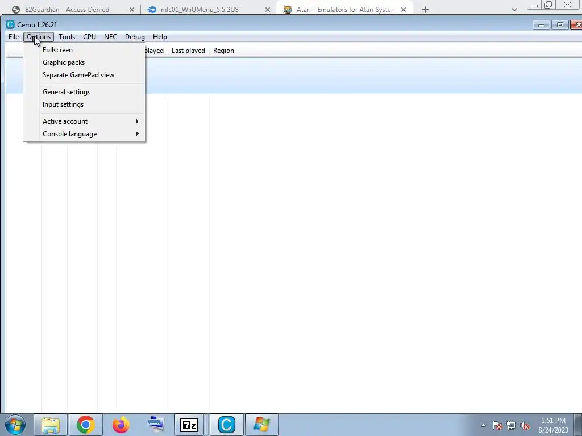
Task: Sort game list by Last played column
Action: [188, 51]
